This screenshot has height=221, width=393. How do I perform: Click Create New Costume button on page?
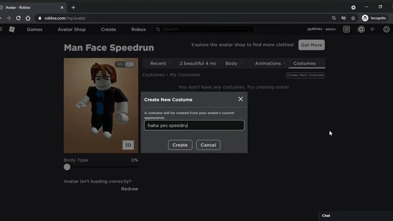pos(305,75)
